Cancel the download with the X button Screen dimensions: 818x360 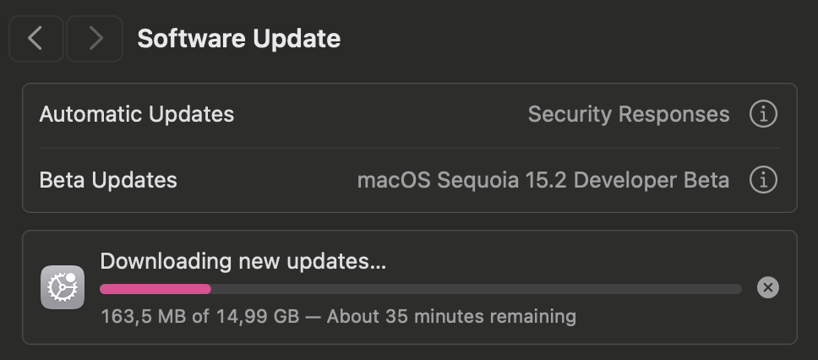tap(768, 287)
